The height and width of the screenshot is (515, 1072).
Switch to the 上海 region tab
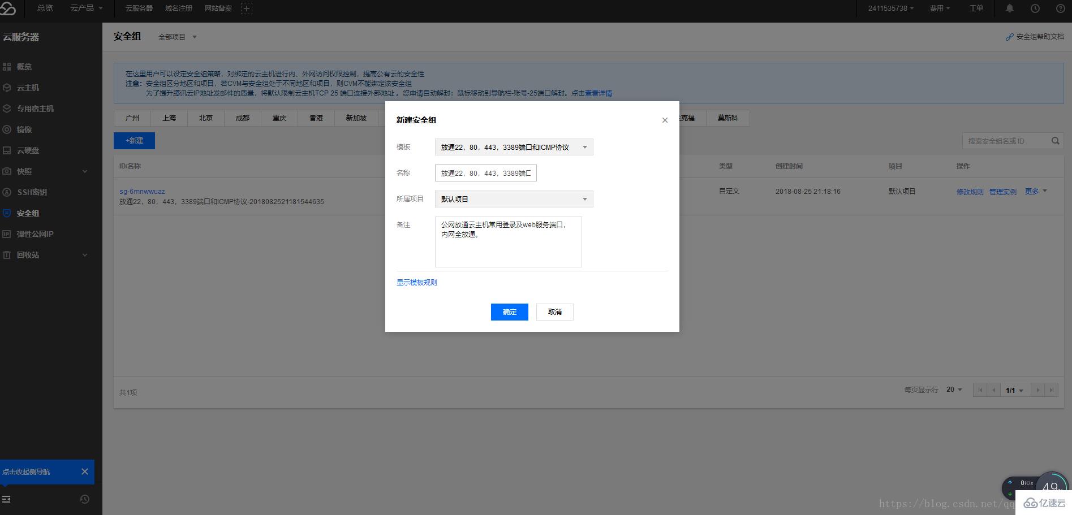tap(169, 118)
